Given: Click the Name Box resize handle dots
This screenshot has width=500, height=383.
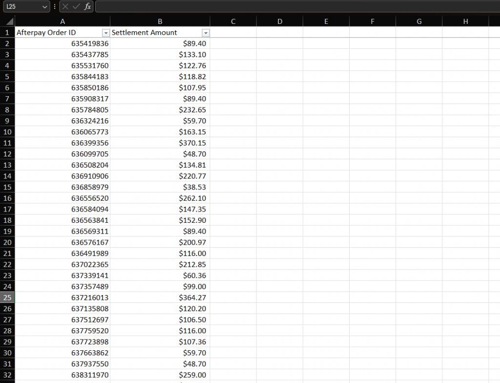Looking at the screenshot, I should pyautogui.click(x=55, y=7).
